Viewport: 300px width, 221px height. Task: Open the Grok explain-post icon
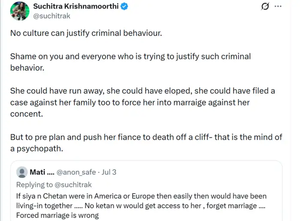265,6
